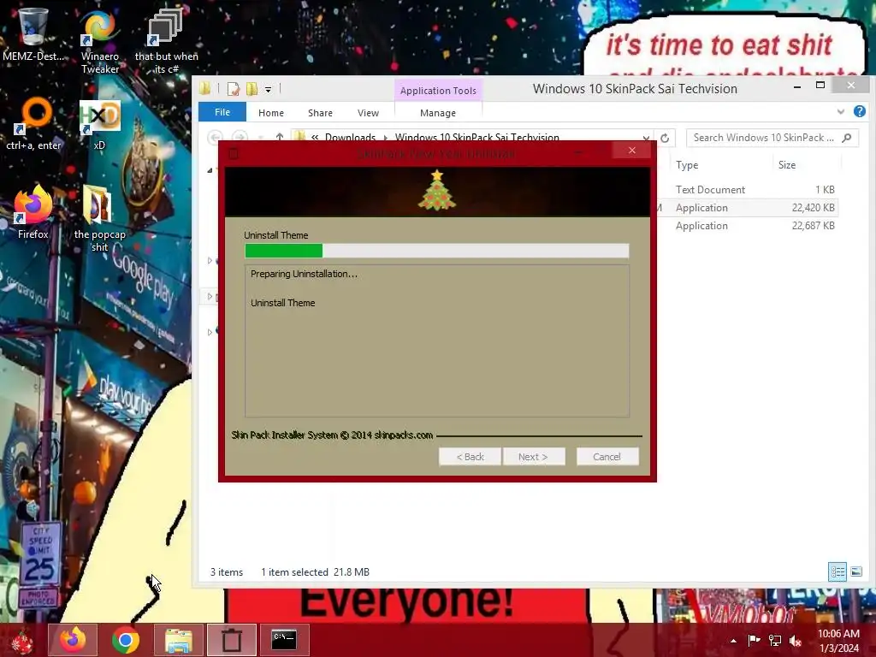Click '1 item selected 21.8 MB' status text
876x657 pixels.
pos(315,572)
